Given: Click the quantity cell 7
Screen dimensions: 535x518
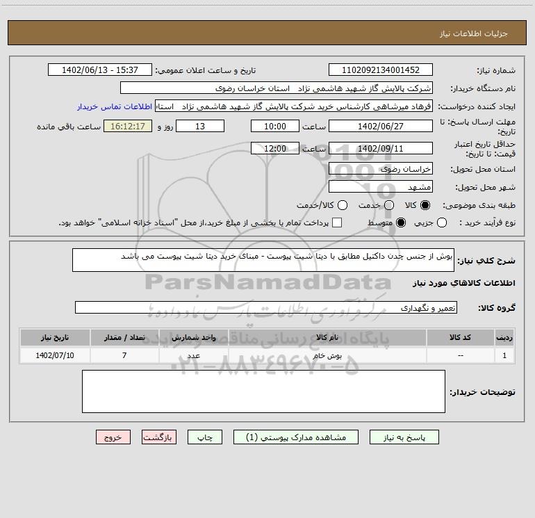Looking at the screenshot, I should [x=124, y=355].
